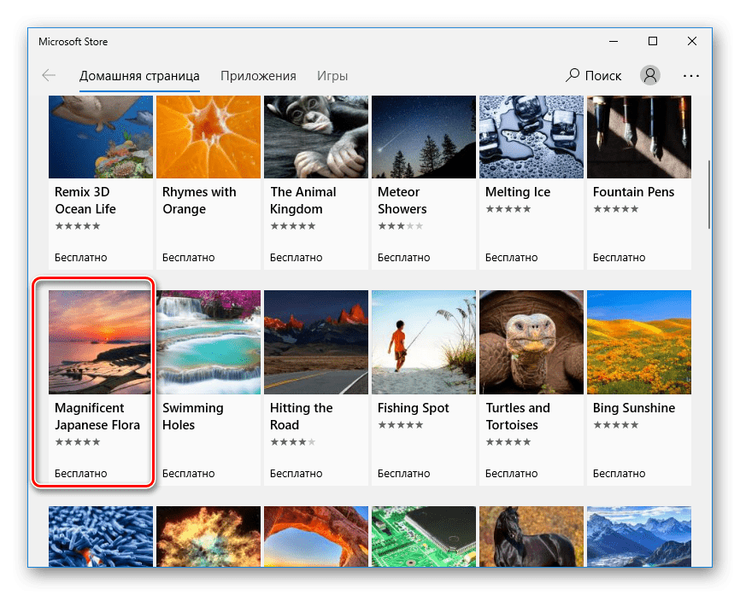Open the Fishing Spot theme image
The width and height of the screenshot is (740, 595).
(423, 341)
